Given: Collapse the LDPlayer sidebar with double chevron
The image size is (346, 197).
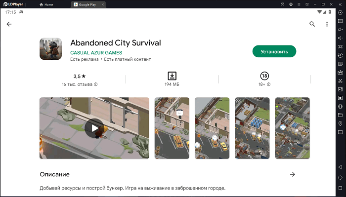Looking at the screenshot, I should (340, 4).
